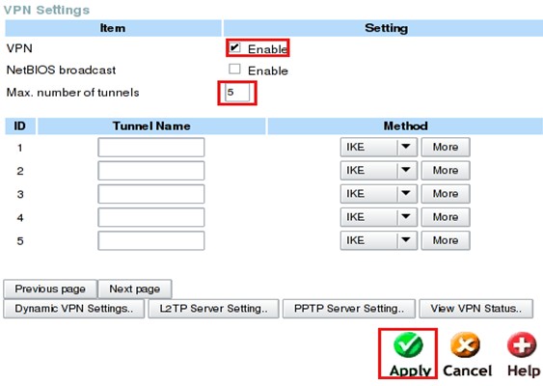This screenshot has width=543, height=386.
Task: Go back to the Previous page
Action: (x=50, y=289)
